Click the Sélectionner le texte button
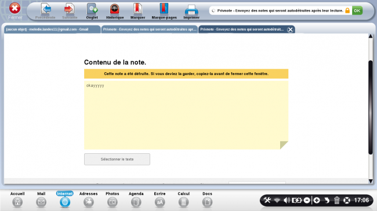The image size is (377, 211). pos(117,159)
